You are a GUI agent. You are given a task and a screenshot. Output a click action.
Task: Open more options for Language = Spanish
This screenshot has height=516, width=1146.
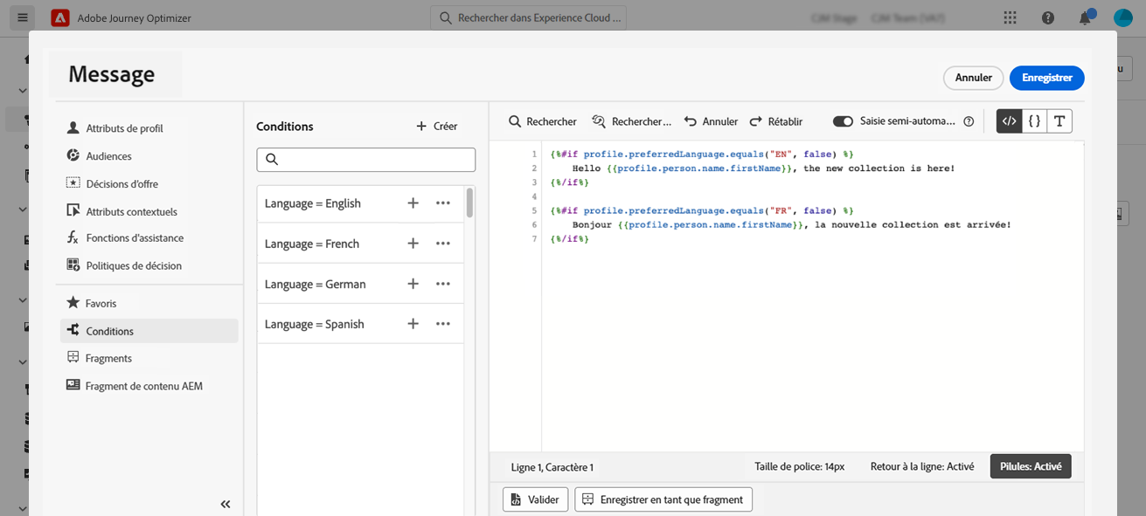tap(443, 324)
